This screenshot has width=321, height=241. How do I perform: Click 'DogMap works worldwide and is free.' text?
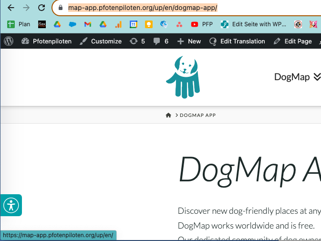click(246, 226)
